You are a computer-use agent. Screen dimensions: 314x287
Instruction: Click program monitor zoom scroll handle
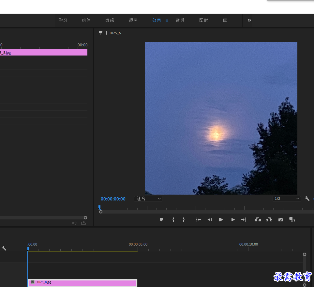click(101, 212)
